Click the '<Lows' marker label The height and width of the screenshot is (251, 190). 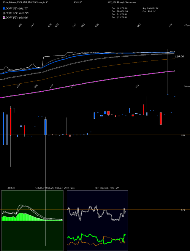pyautogui.click(x=187, y=86)
